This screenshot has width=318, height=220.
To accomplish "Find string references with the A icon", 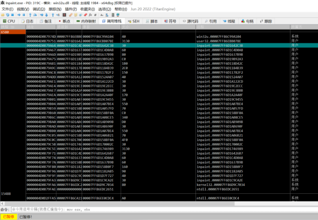I will 101,15.
